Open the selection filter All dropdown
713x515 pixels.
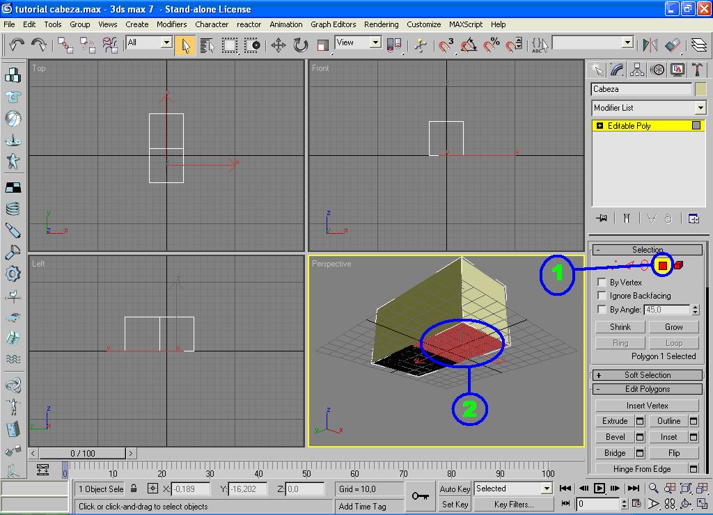pyautogui.click(x=166, y=42)
